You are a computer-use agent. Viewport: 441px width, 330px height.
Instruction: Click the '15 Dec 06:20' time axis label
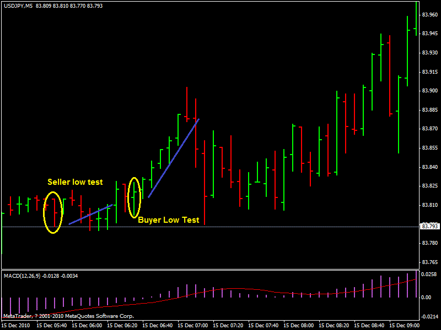click(x=122, y=326)
